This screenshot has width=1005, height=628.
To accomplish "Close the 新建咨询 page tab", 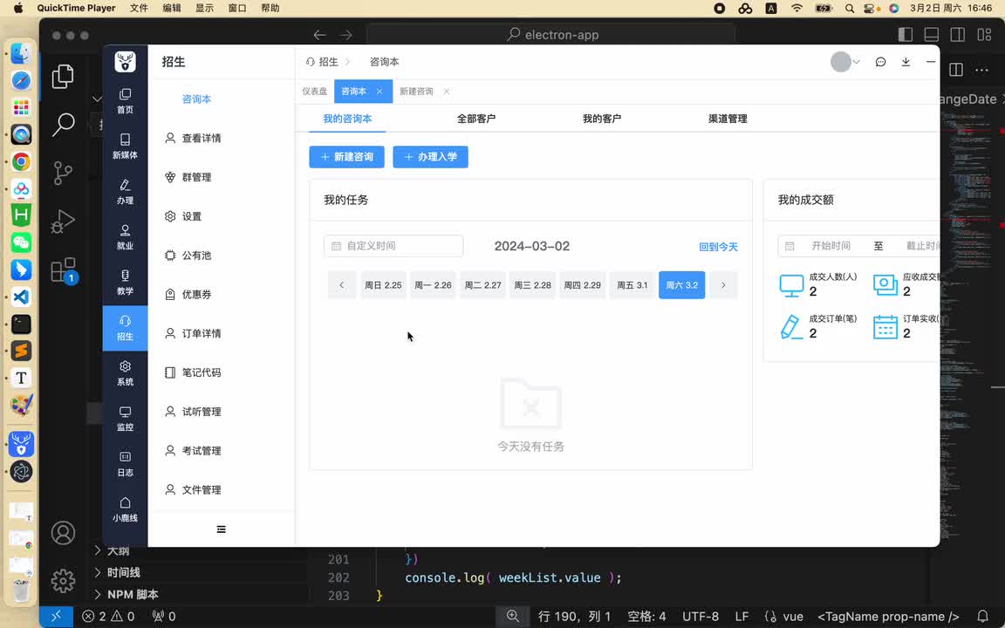I will pos(447,92).
